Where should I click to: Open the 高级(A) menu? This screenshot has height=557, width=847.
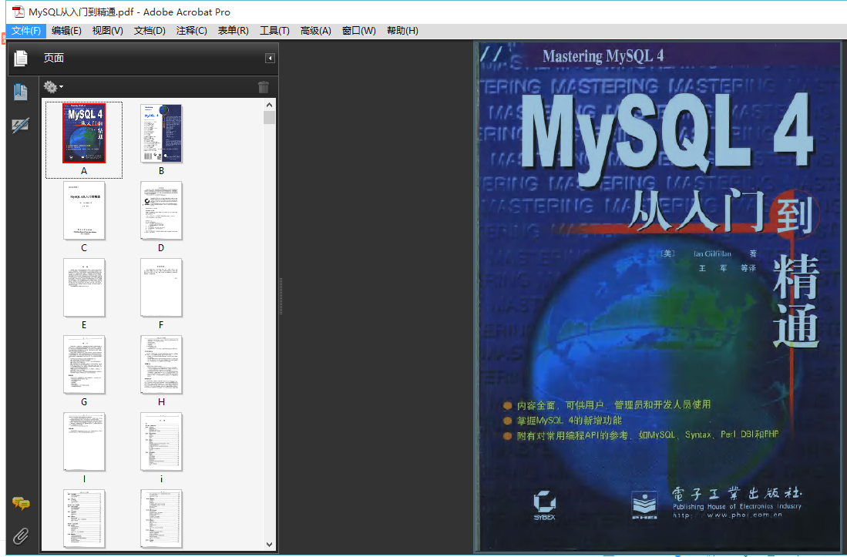tap(315, 31)
